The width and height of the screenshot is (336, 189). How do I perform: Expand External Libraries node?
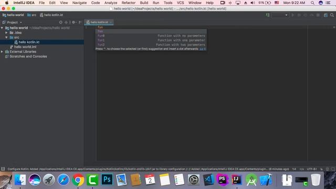[2, 51]
